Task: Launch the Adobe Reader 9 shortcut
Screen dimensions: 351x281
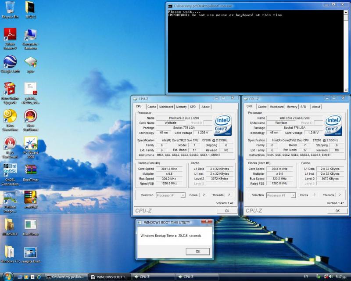Action: tap(10, 39)
